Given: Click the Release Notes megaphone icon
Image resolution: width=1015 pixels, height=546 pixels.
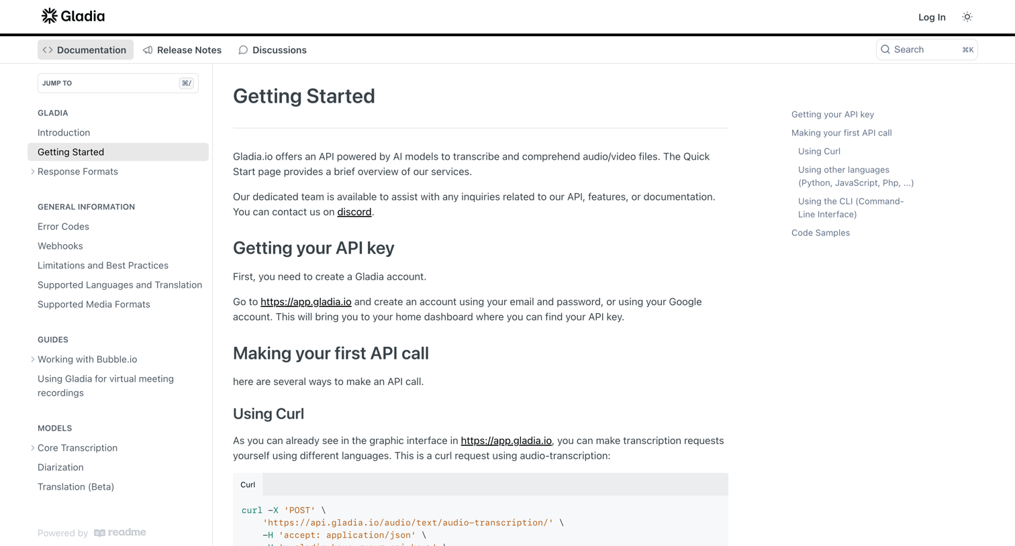Looking at the screenshot, I should coord(148,50).
